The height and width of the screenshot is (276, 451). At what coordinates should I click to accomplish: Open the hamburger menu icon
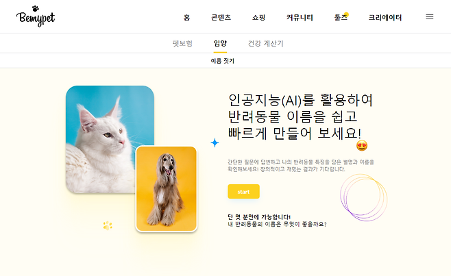[x=430, y=17]
